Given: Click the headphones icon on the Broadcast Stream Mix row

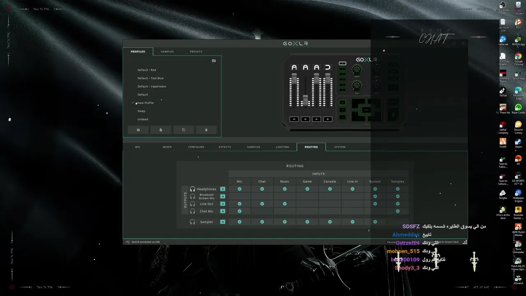Looking at the screenshot, I should tap(192, 197).
